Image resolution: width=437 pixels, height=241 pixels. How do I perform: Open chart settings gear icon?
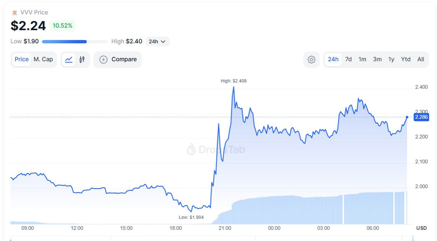point(311,60)
